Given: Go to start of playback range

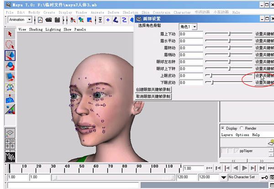Looking at the screenshot, I should coord(209,168).
